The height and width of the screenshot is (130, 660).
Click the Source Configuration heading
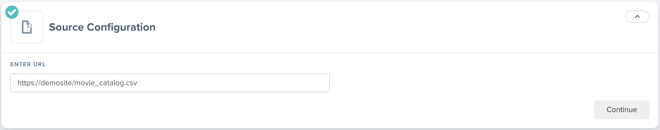102,27
